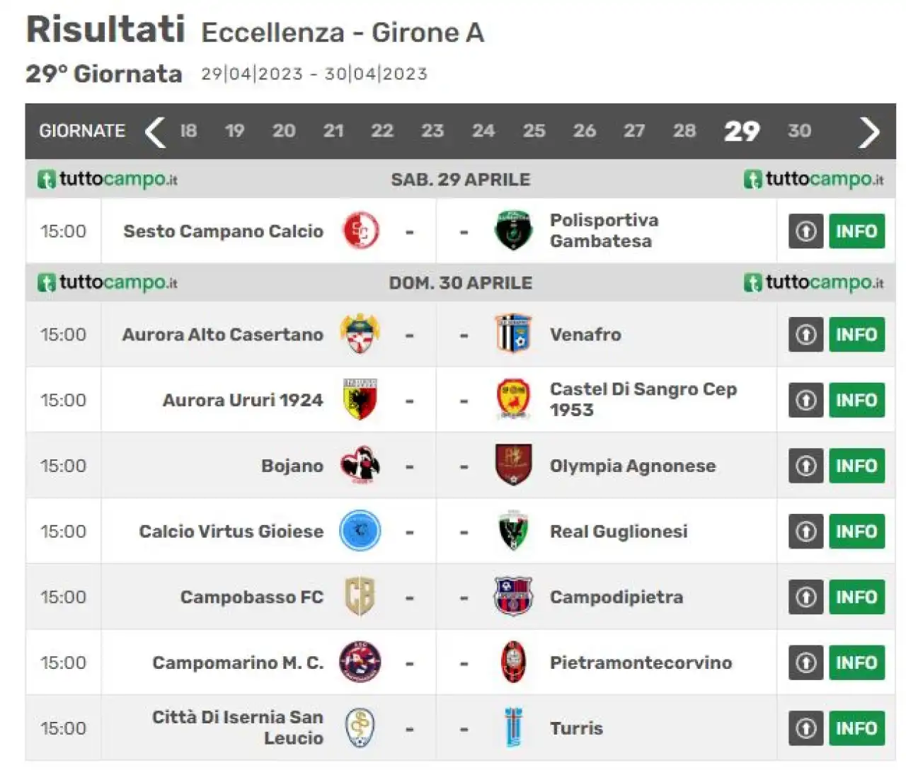Open INFO for Campobasso FC vs Campodipietra
The width and height of the screenshot is (906, 775).
(856, 597)
